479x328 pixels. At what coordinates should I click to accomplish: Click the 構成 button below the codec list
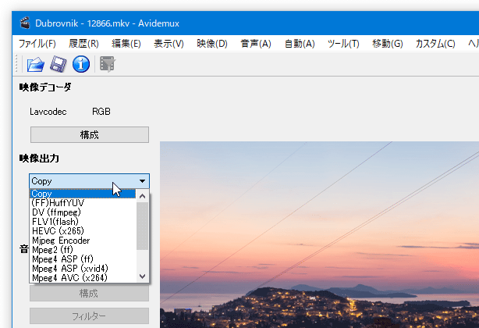click(x=89, y=294)
